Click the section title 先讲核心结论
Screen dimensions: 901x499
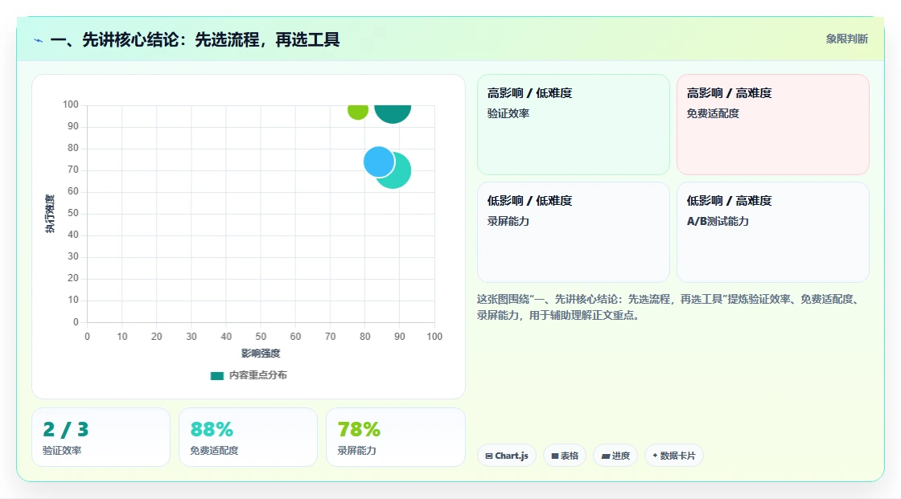(195, 39)
